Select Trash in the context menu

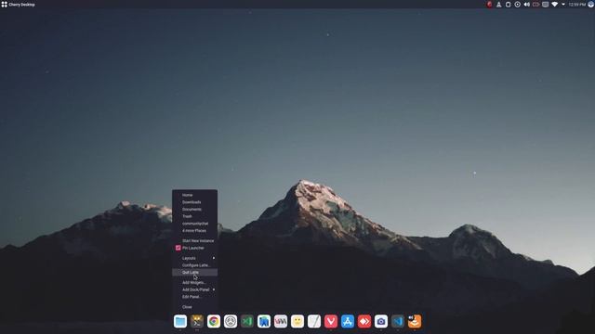(x=194, y=216)
